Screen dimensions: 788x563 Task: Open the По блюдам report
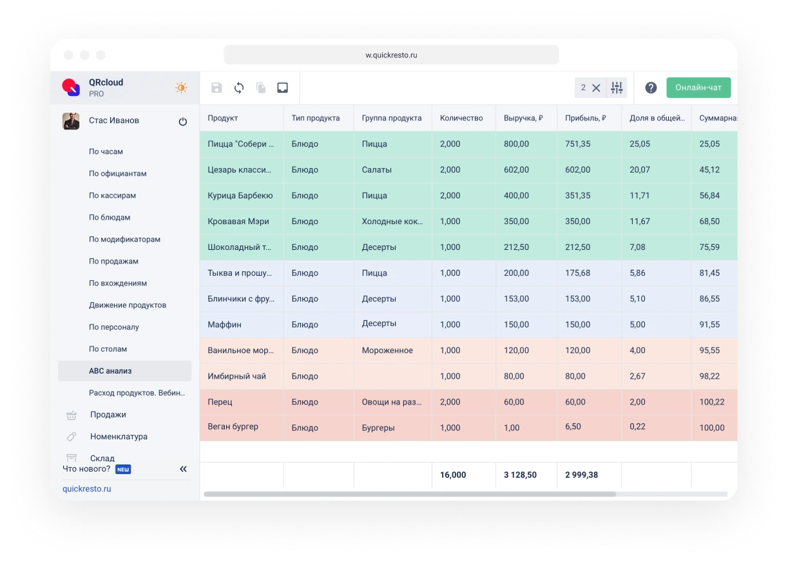click(110, 218)
